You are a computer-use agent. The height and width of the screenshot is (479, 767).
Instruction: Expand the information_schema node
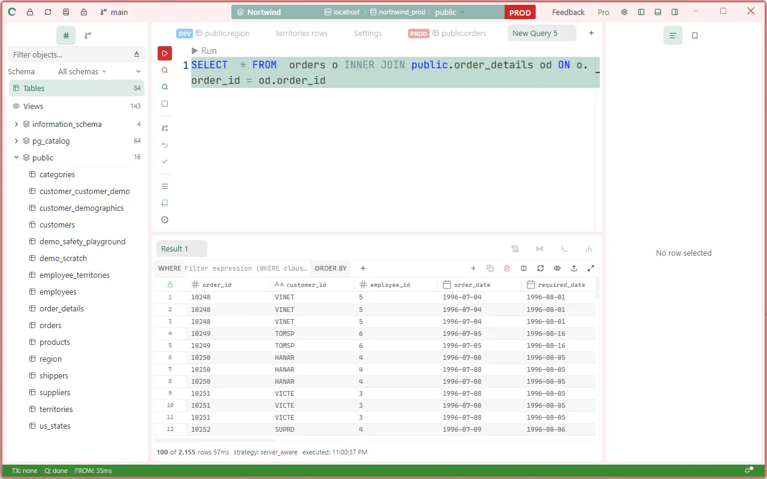click(x=16, y=124)
